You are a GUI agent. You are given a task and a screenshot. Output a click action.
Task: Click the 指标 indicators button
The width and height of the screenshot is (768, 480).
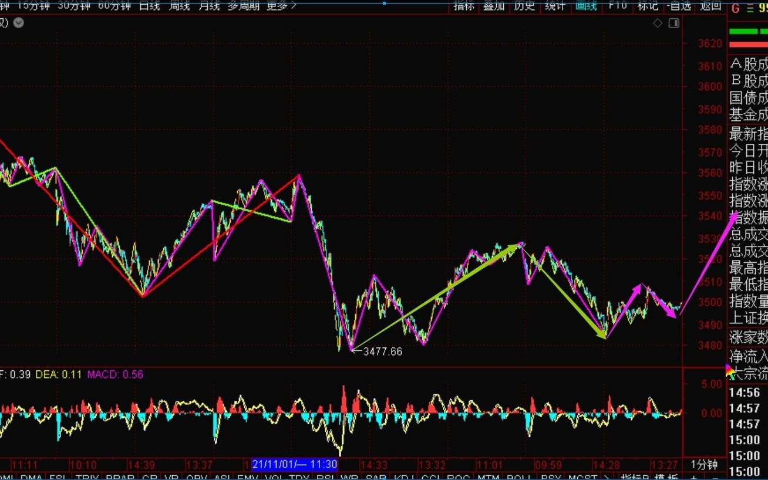tap(464, 5)
